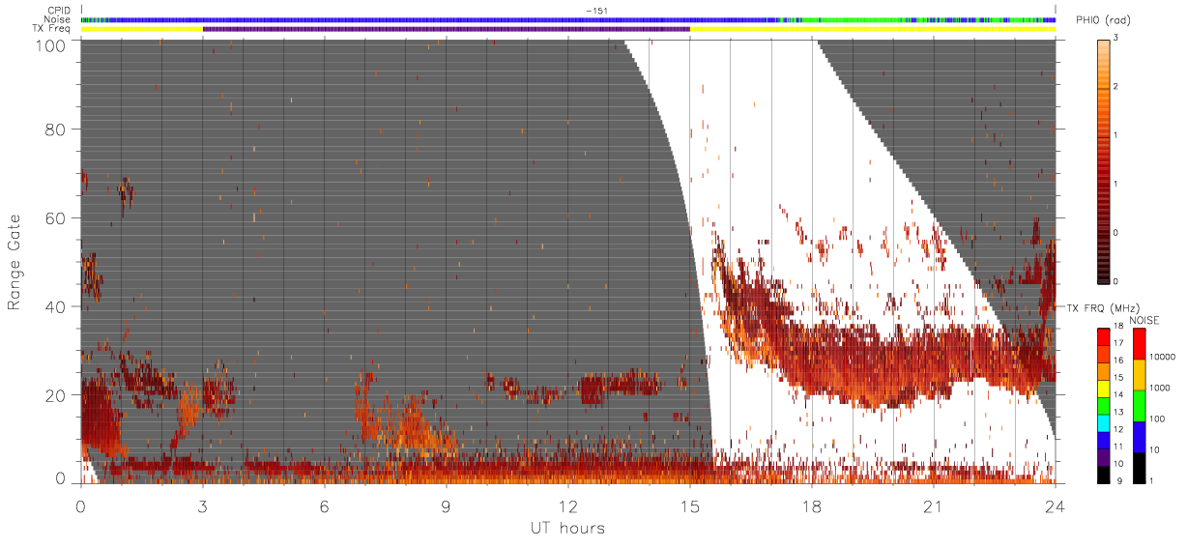1187x548 pixels.
Task: Click the "13" label in the TX FRQ legend
Action: tap(1118, 412)
